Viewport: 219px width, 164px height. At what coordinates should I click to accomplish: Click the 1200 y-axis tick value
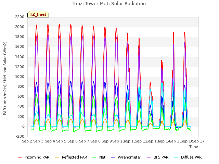[20, 67]
